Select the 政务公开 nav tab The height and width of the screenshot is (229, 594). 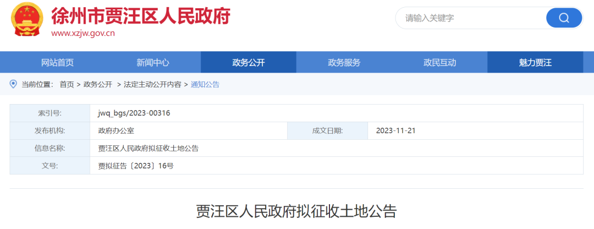click(249, 63)
